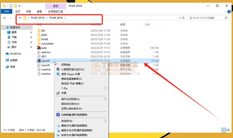Switch to details view layout icon
This screenshot has width=233, height=138.
[x=224, y=130]
